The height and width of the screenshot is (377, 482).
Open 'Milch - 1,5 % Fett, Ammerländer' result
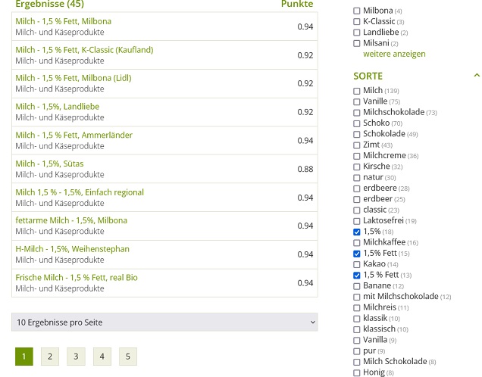[74, 135]
